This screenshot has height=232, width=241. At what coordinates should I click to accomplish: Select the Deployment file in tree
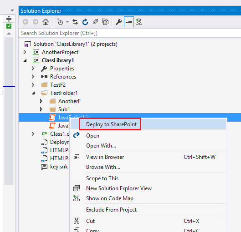(60, 142)
